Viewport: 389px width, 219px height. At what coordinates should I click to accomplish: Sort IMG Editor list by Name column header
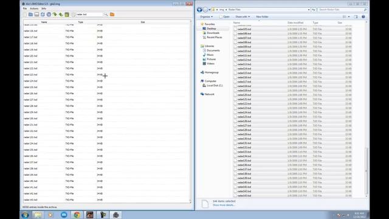(x=44, y=22)
